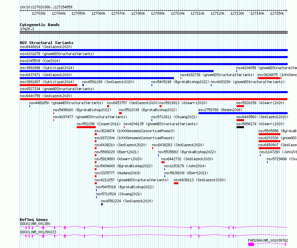Click the red bar under nsv6438113
Image resolution: width=297 pixels, height=248 pixels.
coord(176,183)
